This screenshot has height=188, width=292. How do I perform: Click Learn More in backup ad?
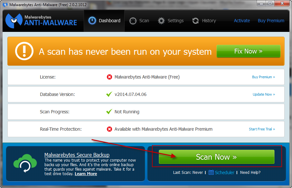[x=86, y=174]
